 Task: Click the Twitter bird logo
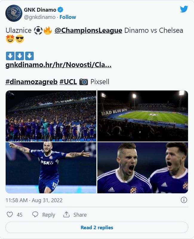(x=184, y=9)
